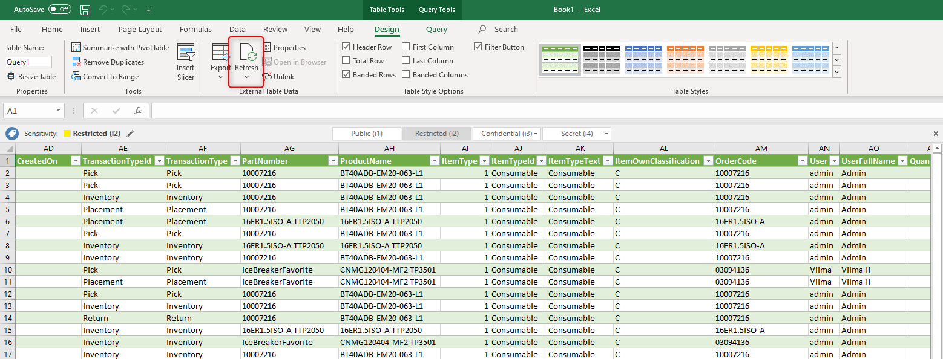Click the Sensitivity label tag icon
The width and height of the screenshot is (943, 359).
[12, 134]
